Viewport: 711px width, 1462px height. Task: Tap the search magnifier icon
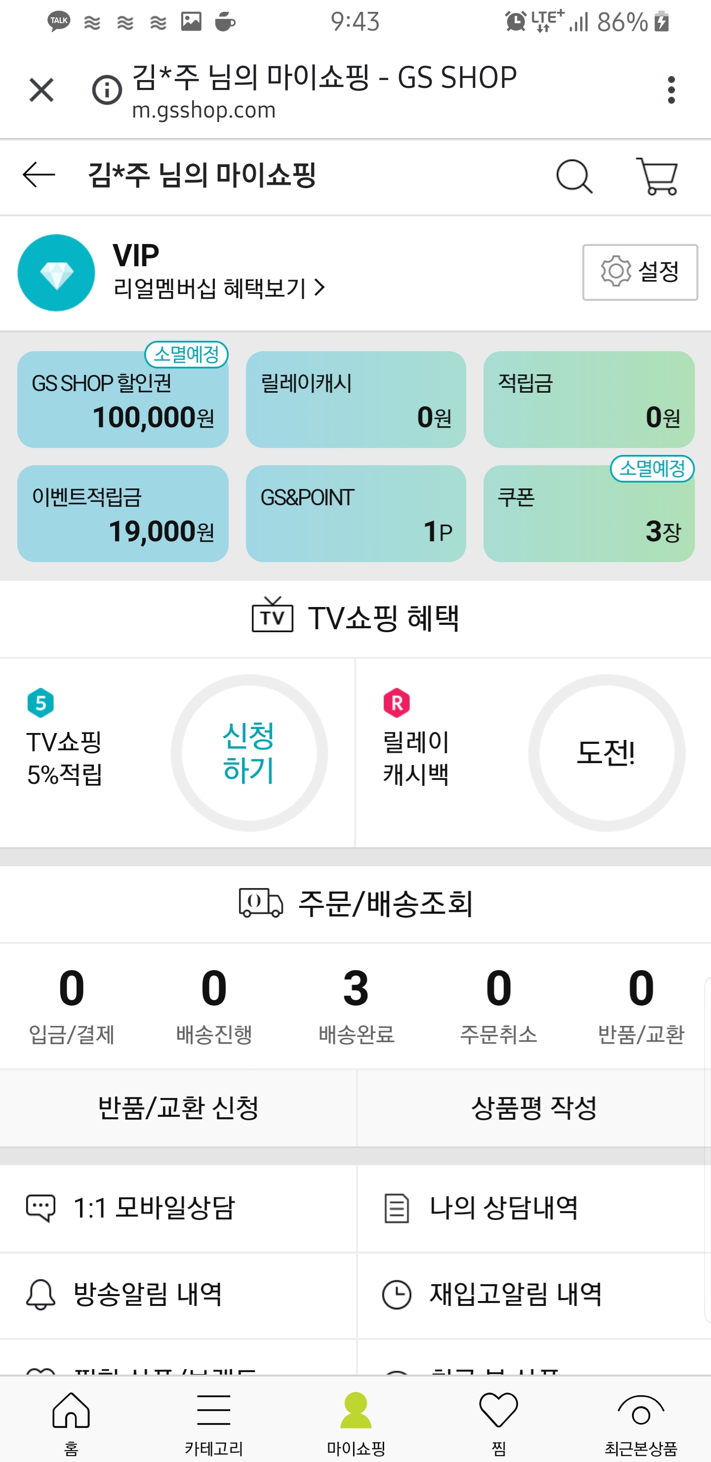(x=574, y=176)
